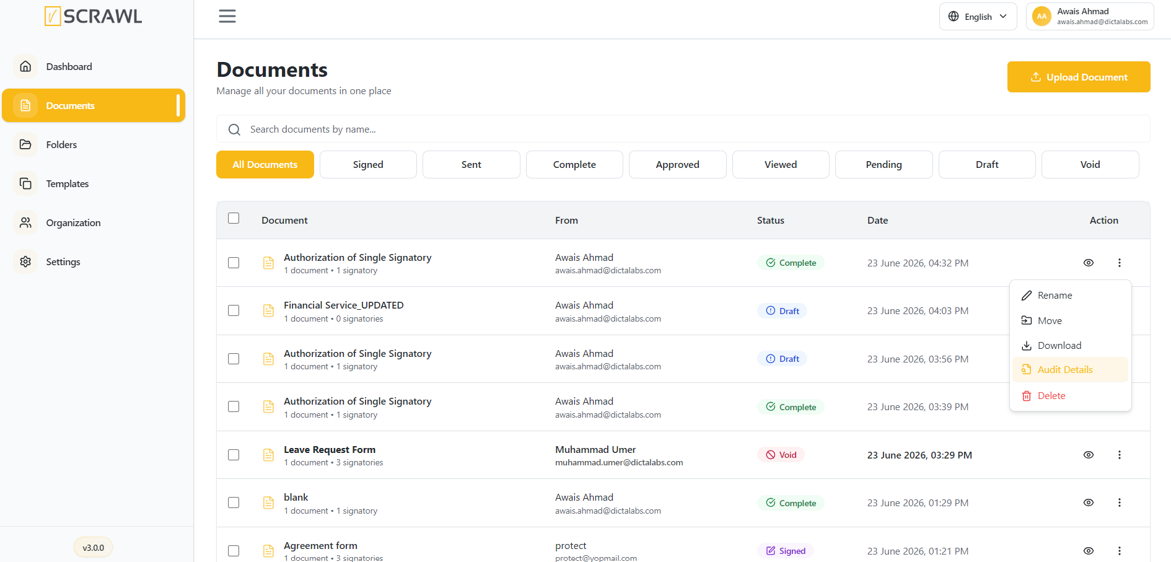Click the search magnifier icon

click(x=234, y=130)
